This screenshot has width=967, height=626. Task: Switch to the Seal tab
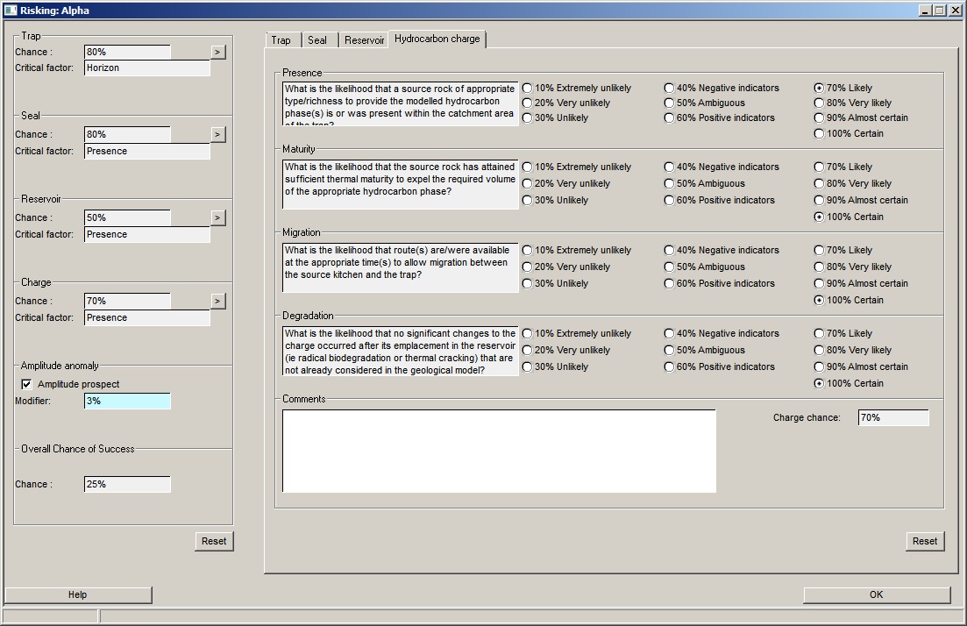pos(317,40)
